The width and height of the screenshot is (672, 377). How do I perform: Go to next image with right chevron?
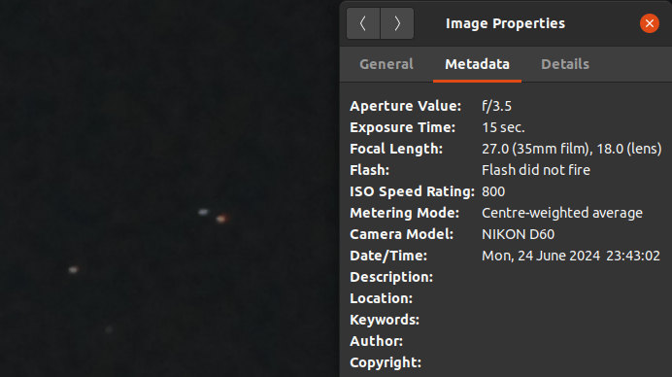pyautogui.click(x=397, y=23)
